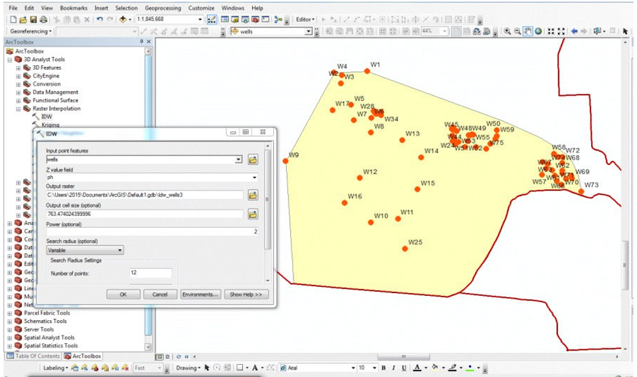Pause drawing button at map bottom
The height and width of the screenshot is (377, 637).
point(186,357)
